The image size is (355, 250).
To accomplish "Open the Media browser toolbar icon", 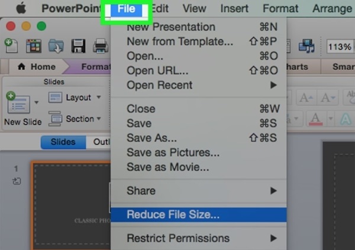I will (x=306, y=46).
